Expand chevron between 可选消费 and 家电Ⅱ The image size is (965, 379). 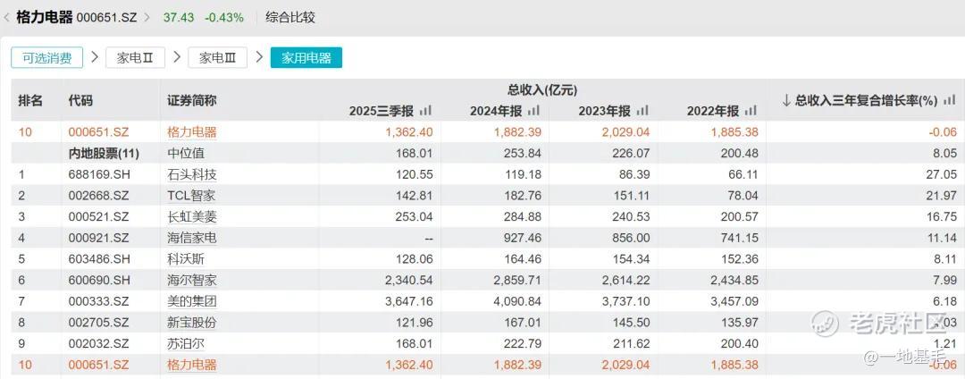[x=94, y=57]
